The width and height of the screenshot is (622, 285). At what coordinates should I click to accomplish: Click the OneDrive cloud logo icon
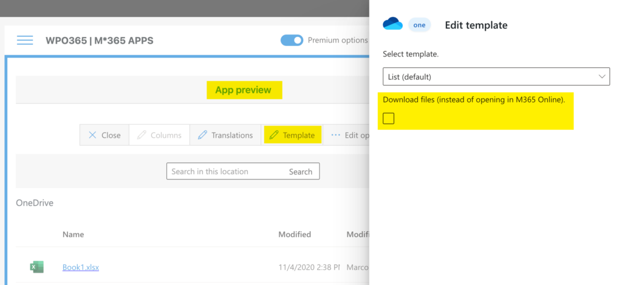tap(393, 24)
